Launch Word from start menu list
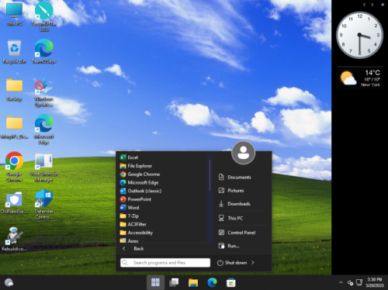The image size is (388, 290). pyautogui.click(x=130, y=208)
